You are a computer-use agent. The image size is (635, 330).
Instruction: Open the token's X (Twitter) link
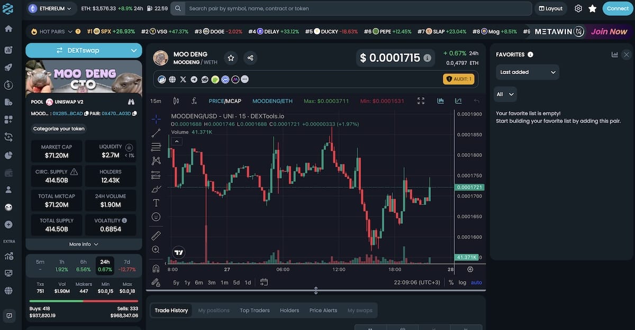183,79
